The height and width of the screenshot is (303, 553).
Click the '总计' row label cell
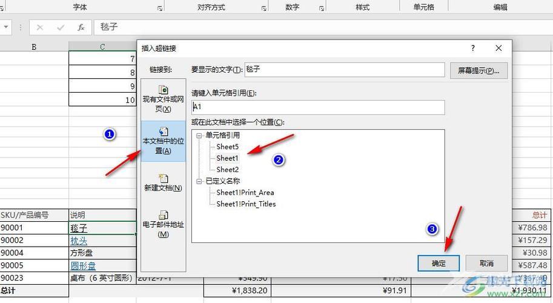tap(34, 291)
